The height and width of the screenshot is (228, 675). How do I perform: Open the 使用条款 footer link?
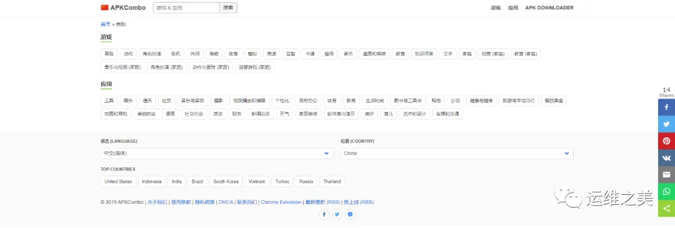(181, 202)
